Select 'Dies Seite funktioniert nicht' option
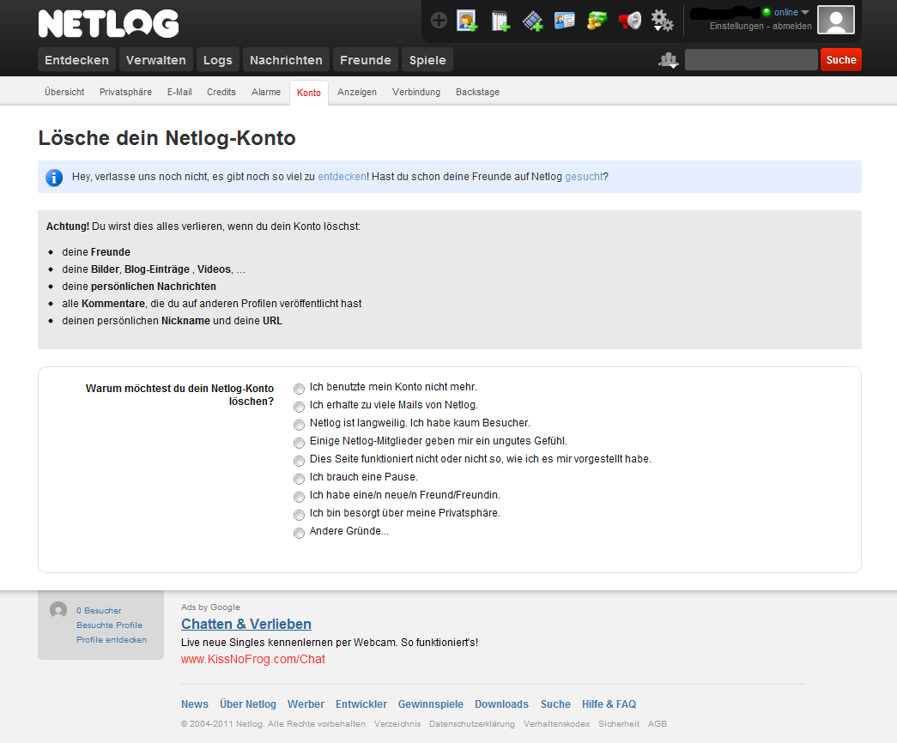897x743 pixels. [x=299, y=461]
